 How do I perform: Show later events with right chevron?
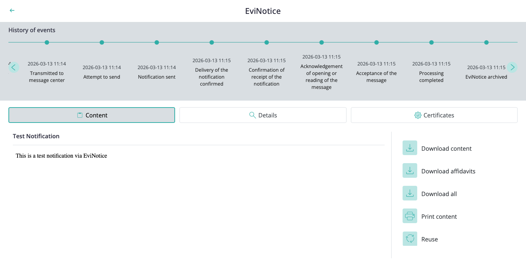512,67
